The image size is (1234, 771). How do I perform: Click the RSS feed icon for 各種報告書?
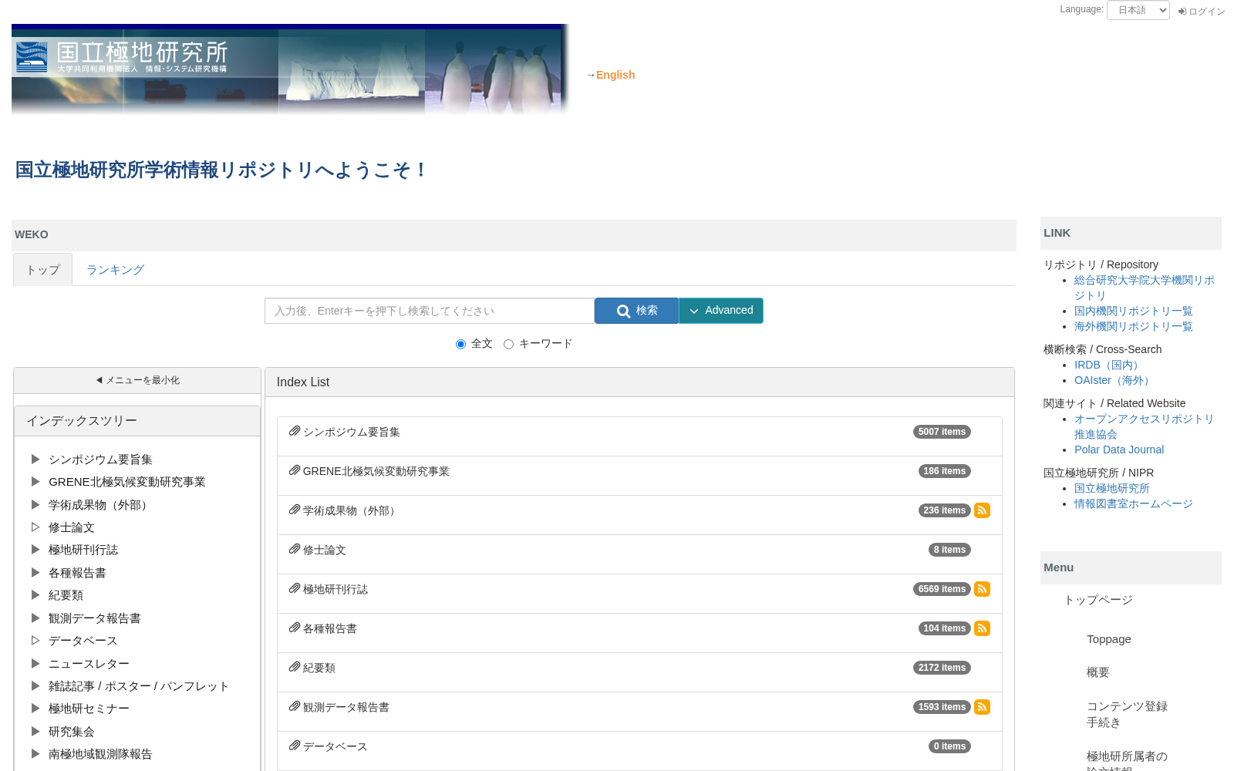[x=982, y=628]
